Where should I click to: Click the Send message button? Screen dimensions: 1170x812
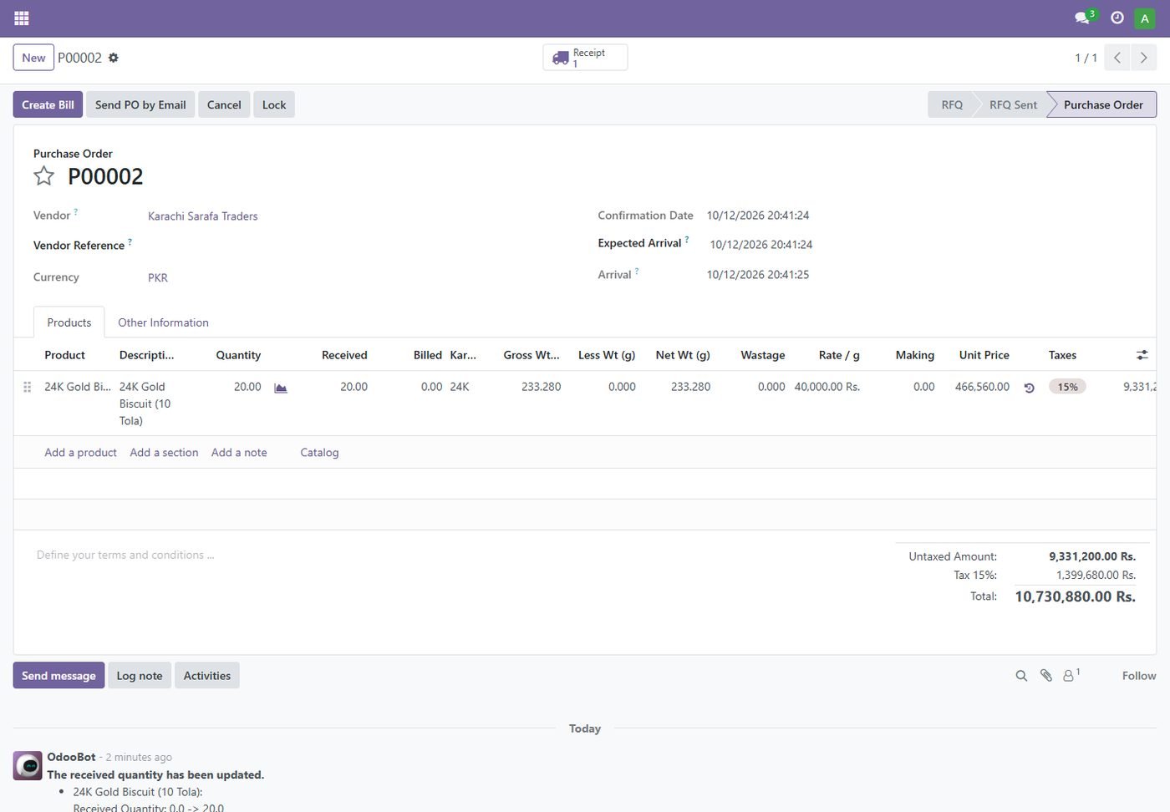coord(58,676)
